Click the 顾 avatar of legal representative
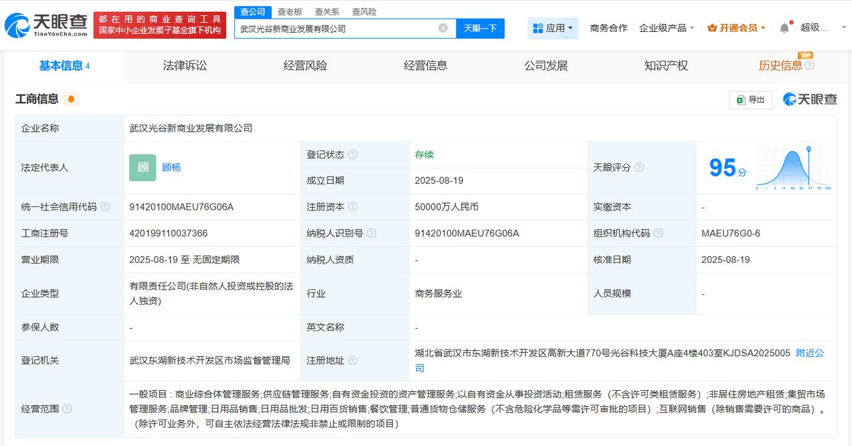 142,168
